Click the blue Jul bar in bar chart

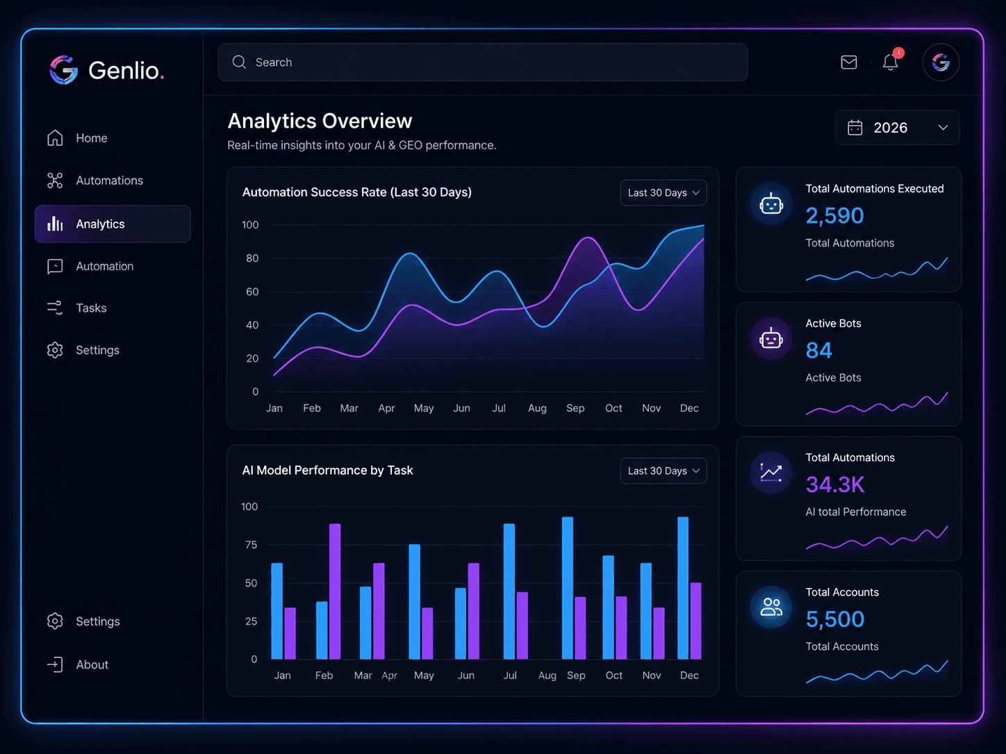pyautogui.click(x=509, y=592)
